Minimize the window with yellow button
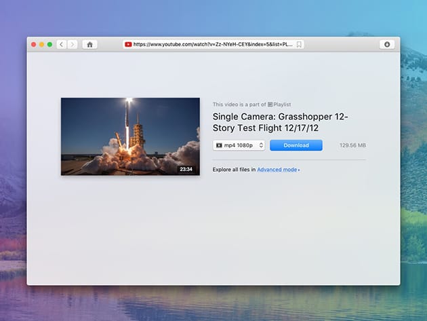The height and width of the screenshot is (321, 427). point(41,45)
